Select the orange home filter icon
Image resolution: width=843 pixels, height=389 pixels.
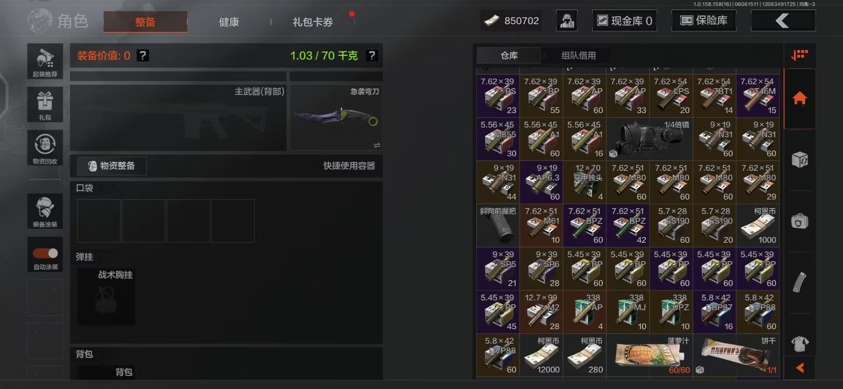click(x=800, y=98)
